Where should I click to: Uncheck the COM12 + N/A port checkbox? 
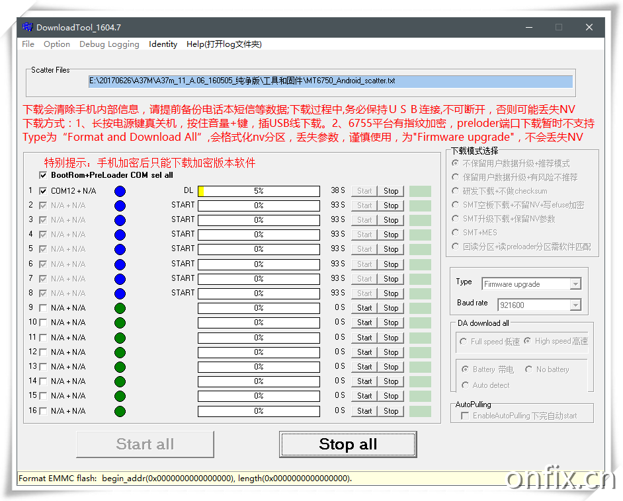(43, 191)
